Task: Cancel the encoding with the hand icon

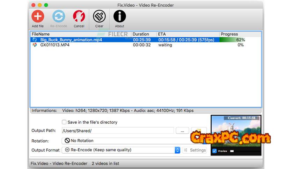Action: tap(79, 16)
